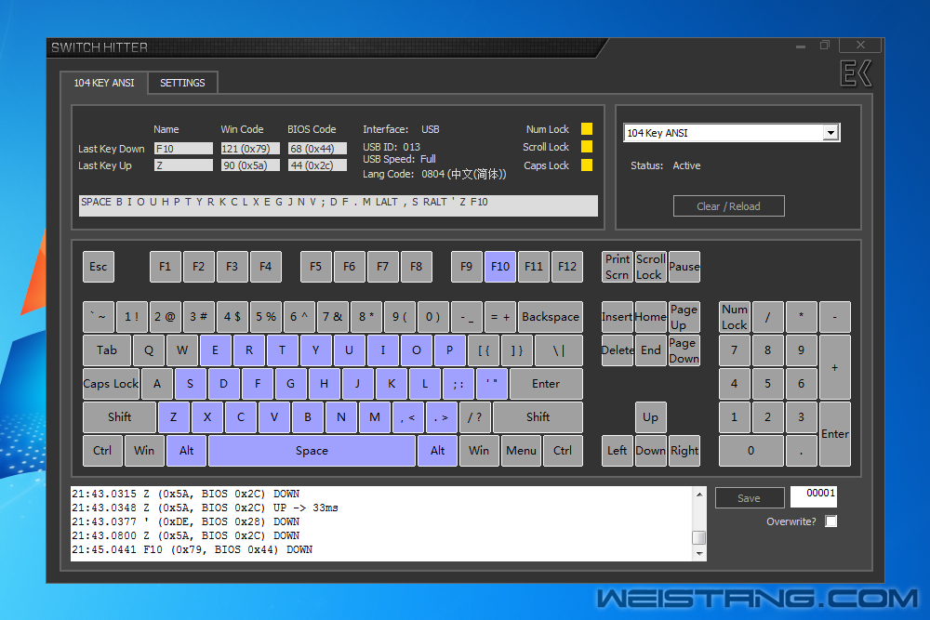Click the left Alt key tile

pyautogui.click(x=186, y=451)
